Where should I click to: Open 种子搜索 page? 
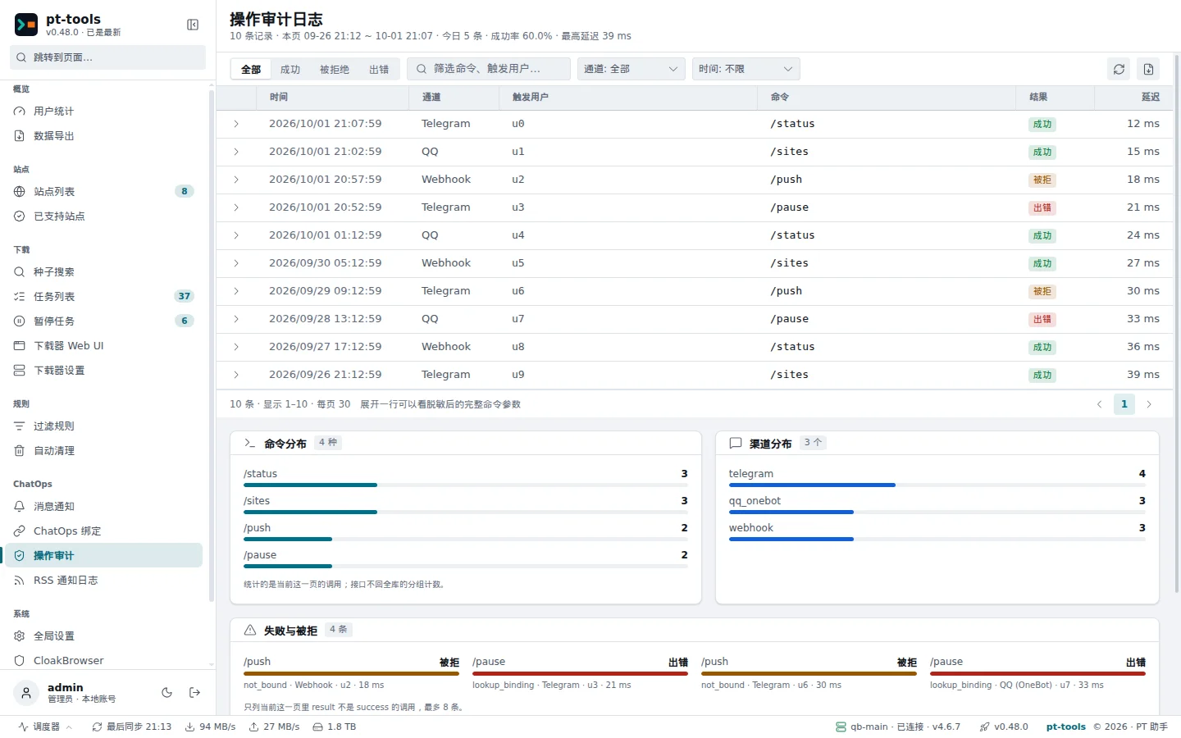pyautogui.click(x=104, y=271)
